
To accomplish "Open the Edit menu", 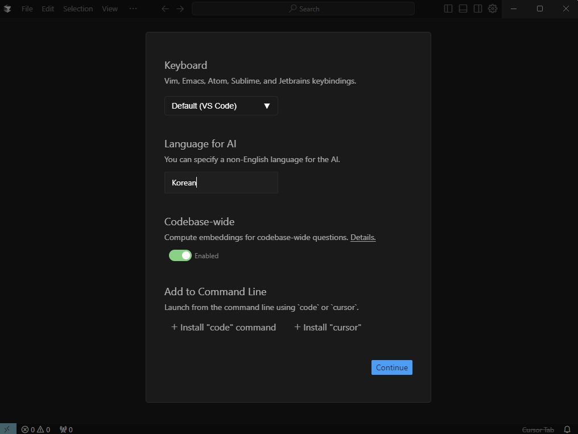I will coord(48,9).
